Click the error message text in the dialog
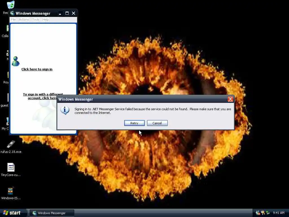This screenshot has height=217, width=289. pyautogui.click(x=153, y=111)
